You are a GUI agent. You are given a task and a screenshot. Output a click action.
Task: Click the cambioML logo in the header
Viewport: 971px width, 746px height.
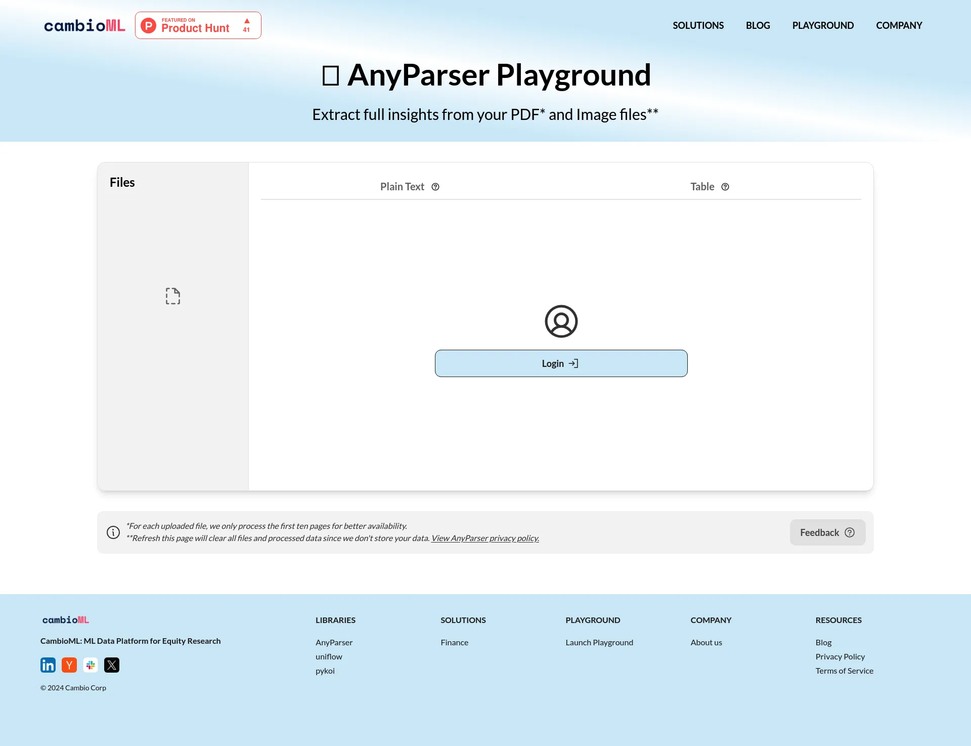pos(84,25)
